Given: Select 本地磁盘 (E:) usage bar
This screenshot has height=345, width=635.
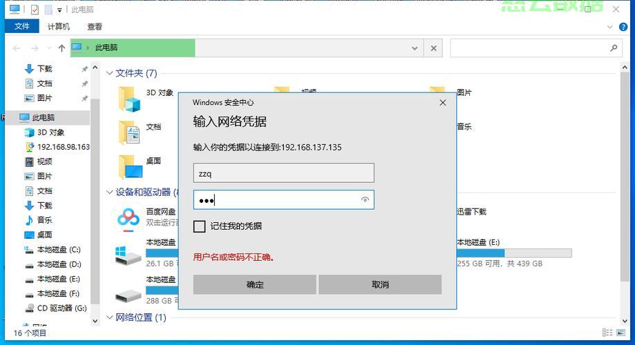Looking at the screenshot, I should pos(514,253).
